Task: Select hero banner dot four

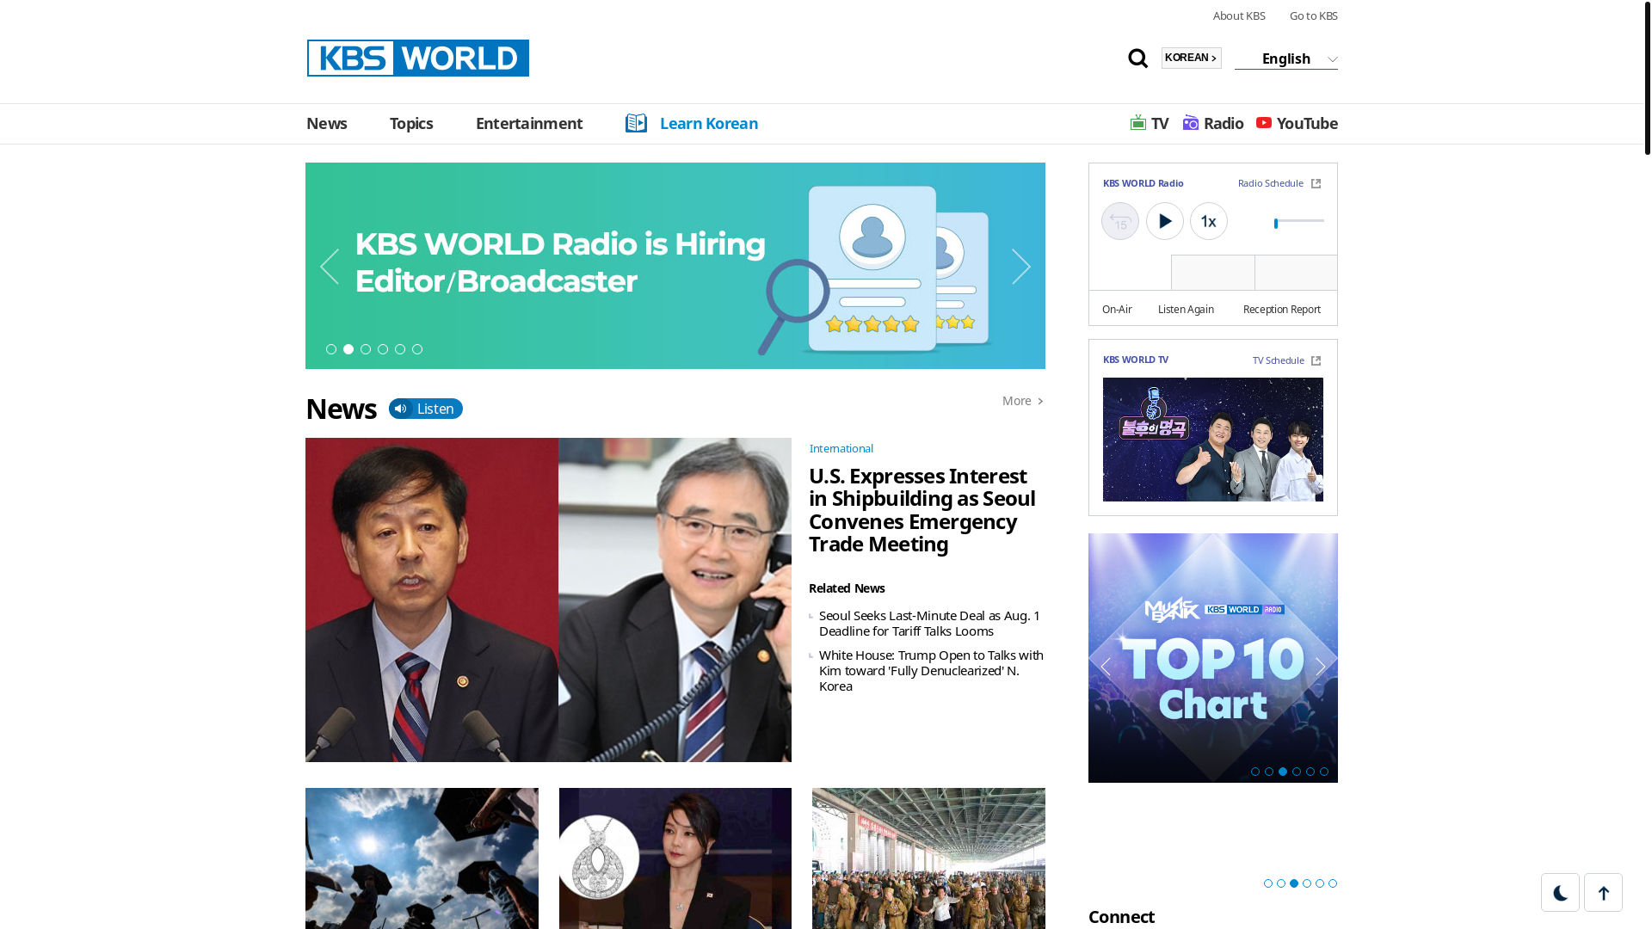Action: point(383,349)
